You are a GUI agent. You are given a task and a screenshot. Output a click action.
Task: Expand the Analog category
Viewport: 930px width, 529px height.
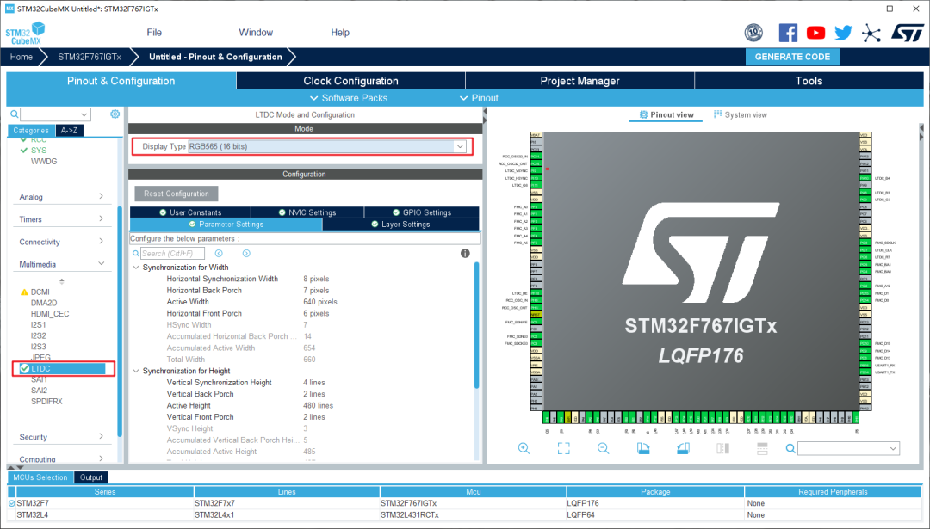tap(61, 197)
